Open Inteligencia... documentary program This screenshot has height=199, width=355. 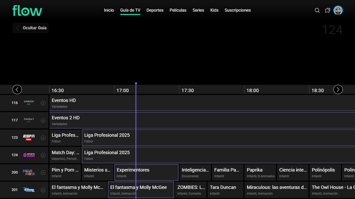point(195,172)
